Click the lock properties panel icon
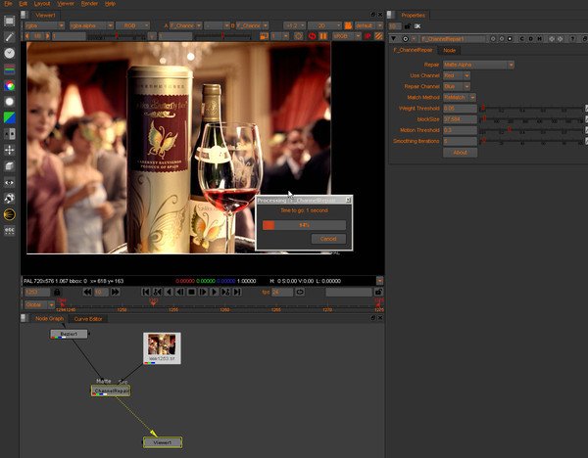 [x=408, y=26]
